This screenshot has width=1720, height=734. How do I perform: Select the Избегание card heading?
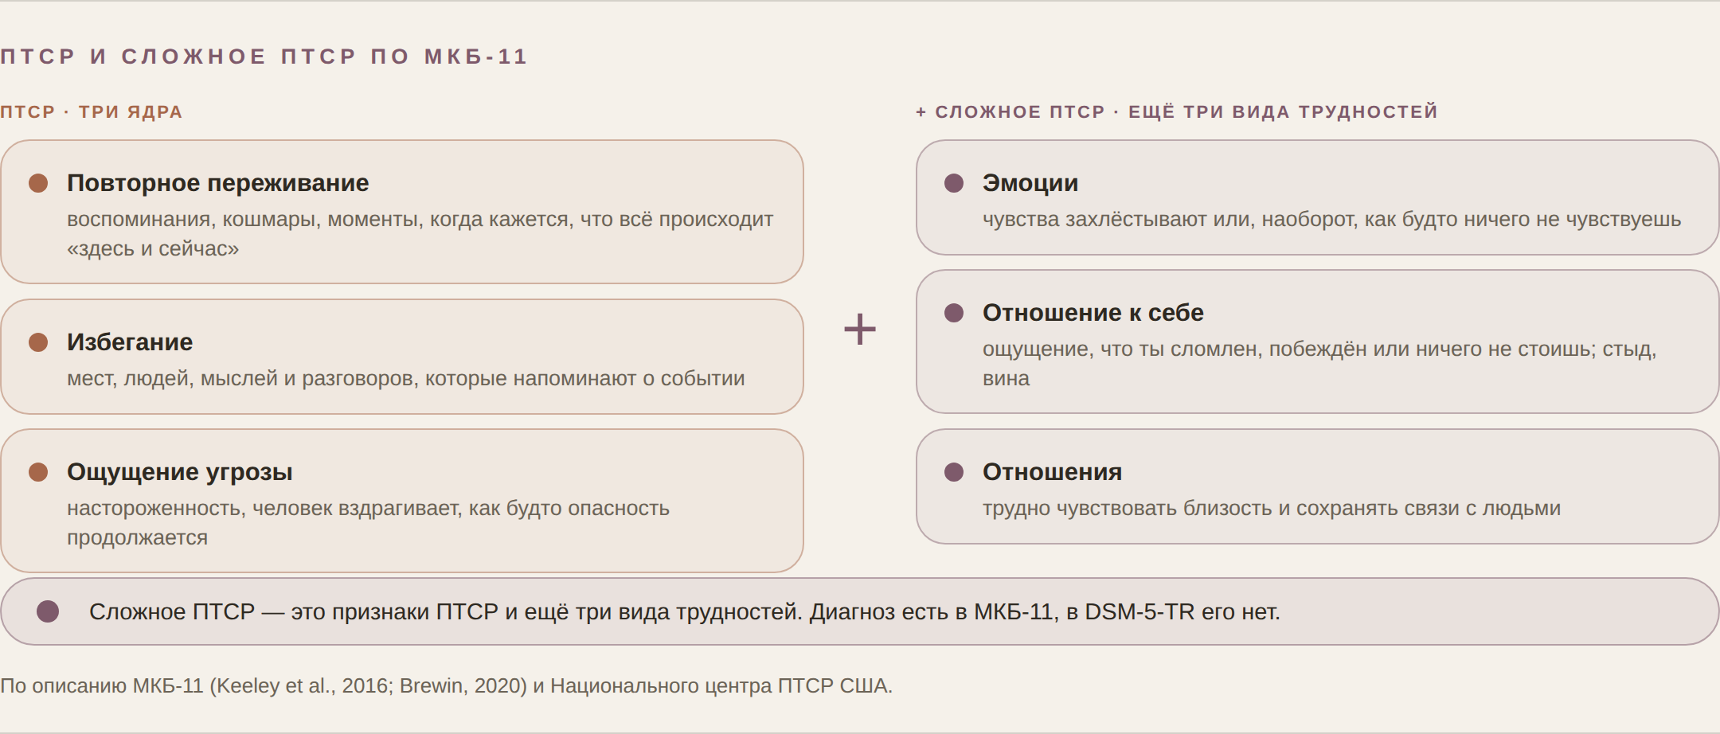tap(130, 342)
